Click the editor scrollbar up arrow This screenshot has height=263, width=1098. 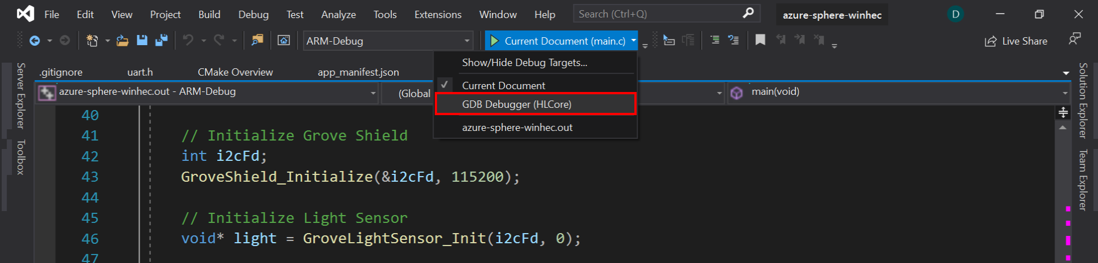(x=1063, y=128)
